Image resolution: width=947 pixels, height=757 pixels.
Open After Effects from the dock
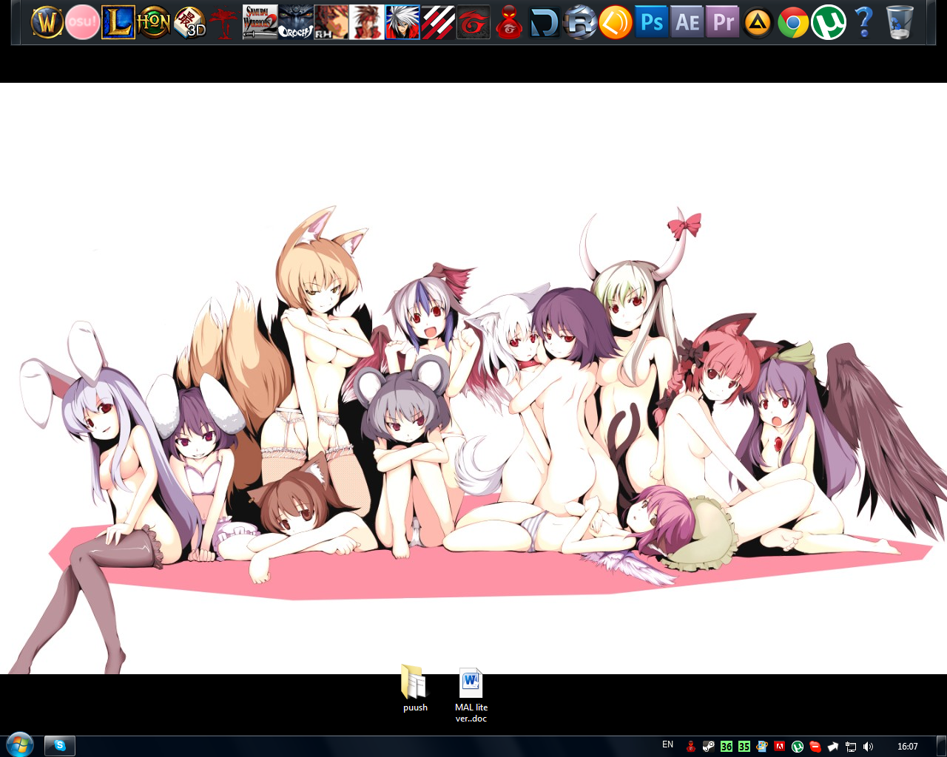click(687, 21)
